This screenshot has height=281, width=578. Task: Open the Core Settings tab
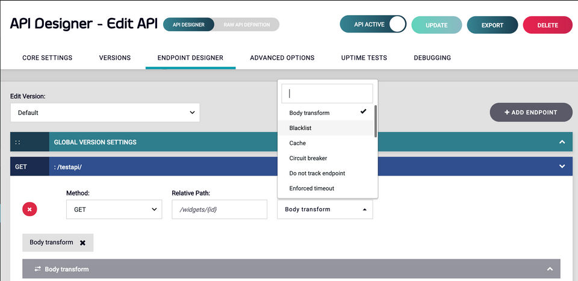[47, 58]
